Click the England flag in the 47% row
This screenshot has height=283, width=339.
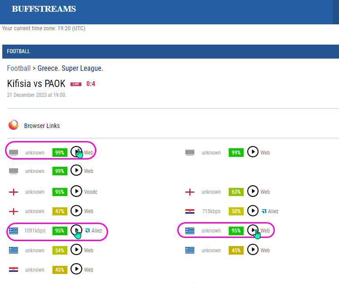click(14, 211)
